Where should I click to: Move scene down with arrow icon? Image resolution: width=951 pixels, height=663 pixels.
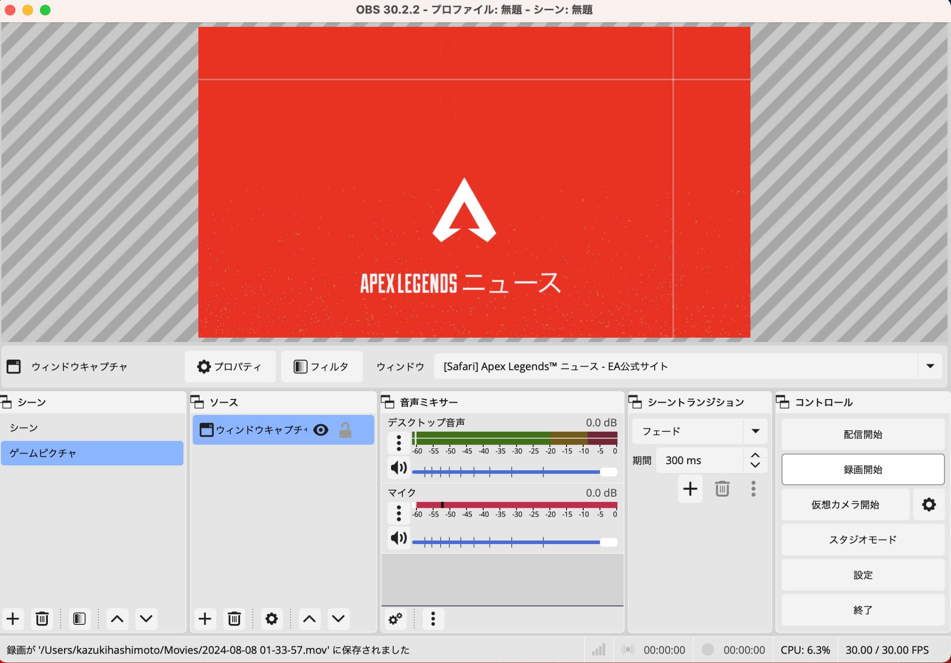point(146,618)
